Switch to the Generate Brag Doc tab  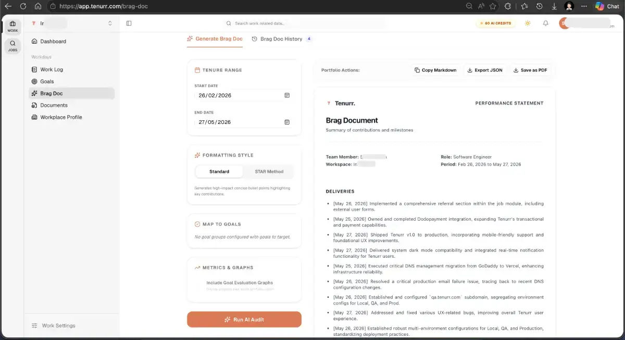(215, 39)
